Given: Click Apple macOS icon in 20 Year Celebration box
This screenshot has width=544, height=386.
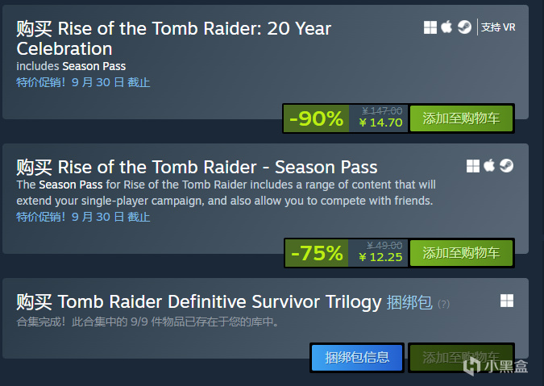Looking at the screenshot, I should (x=447, y=27).
